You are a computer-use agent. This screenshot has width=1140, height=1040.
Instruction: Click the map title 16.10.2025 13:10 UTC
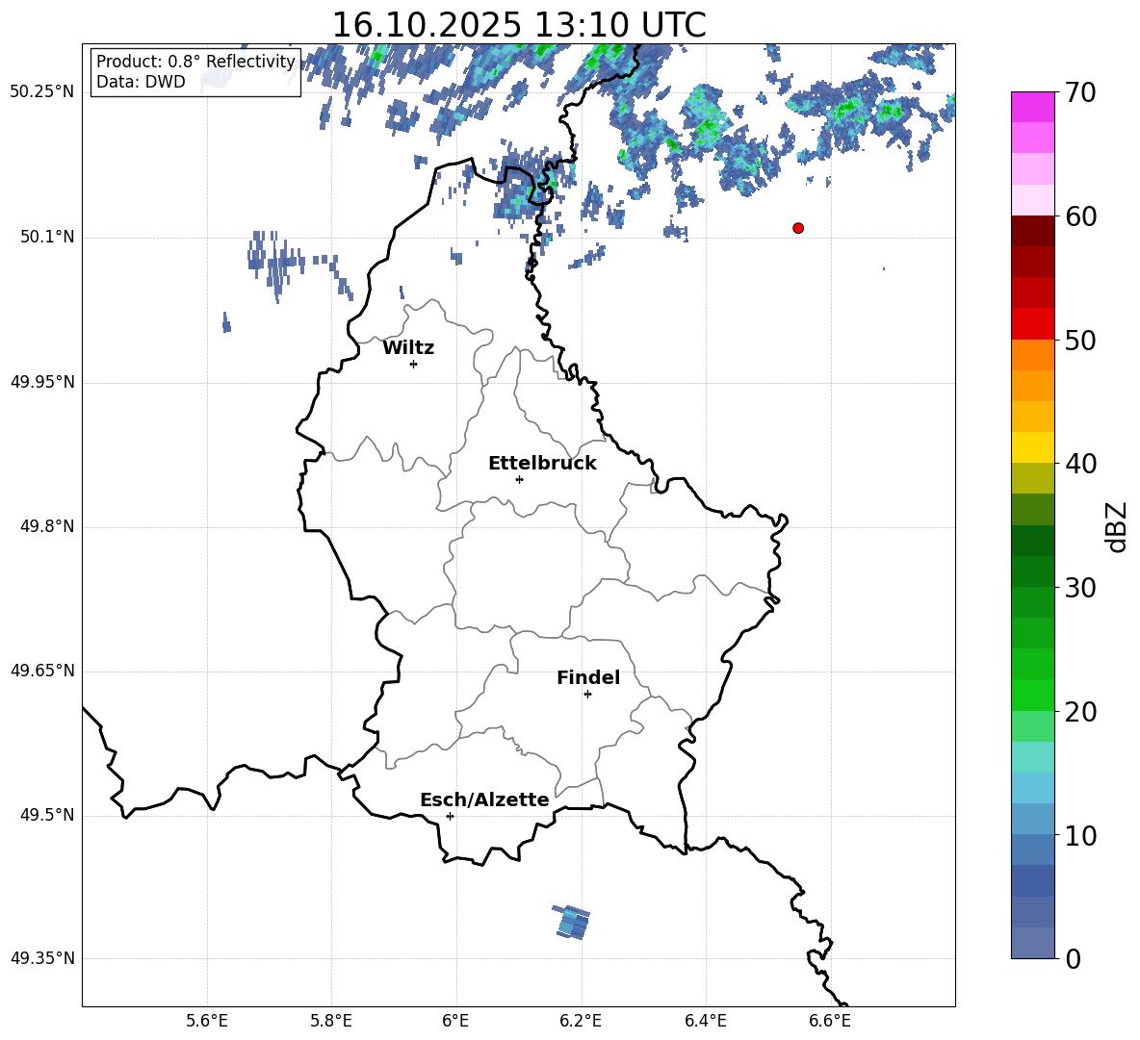tap(518, 25)
